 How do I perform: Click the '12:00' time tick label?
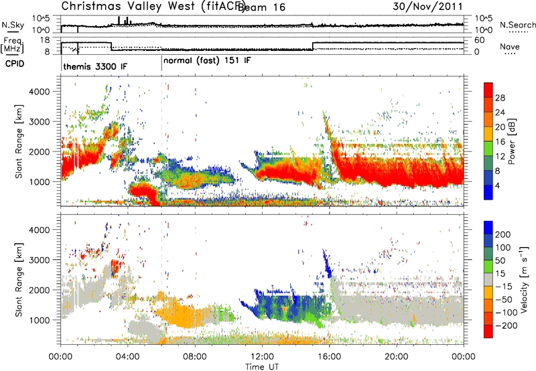point(262,357)
